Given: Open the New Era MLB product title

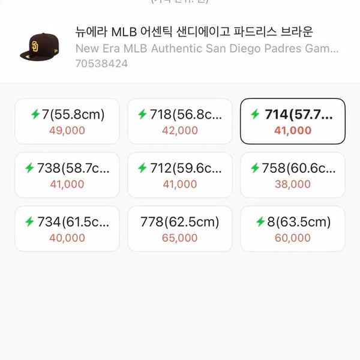Looking at the screenshot, I should pyautogui.click(x=194, y=32).
